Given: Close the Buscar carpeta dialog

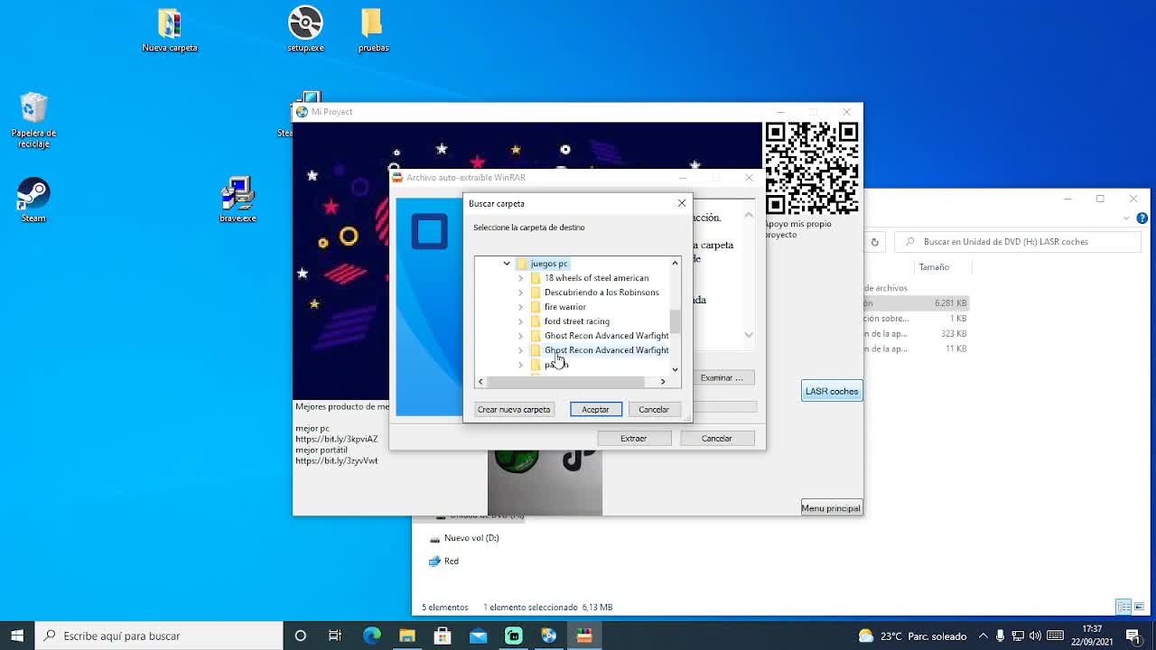Looking at the screenshot, I should pyautogui.click(x=682, y=203).
